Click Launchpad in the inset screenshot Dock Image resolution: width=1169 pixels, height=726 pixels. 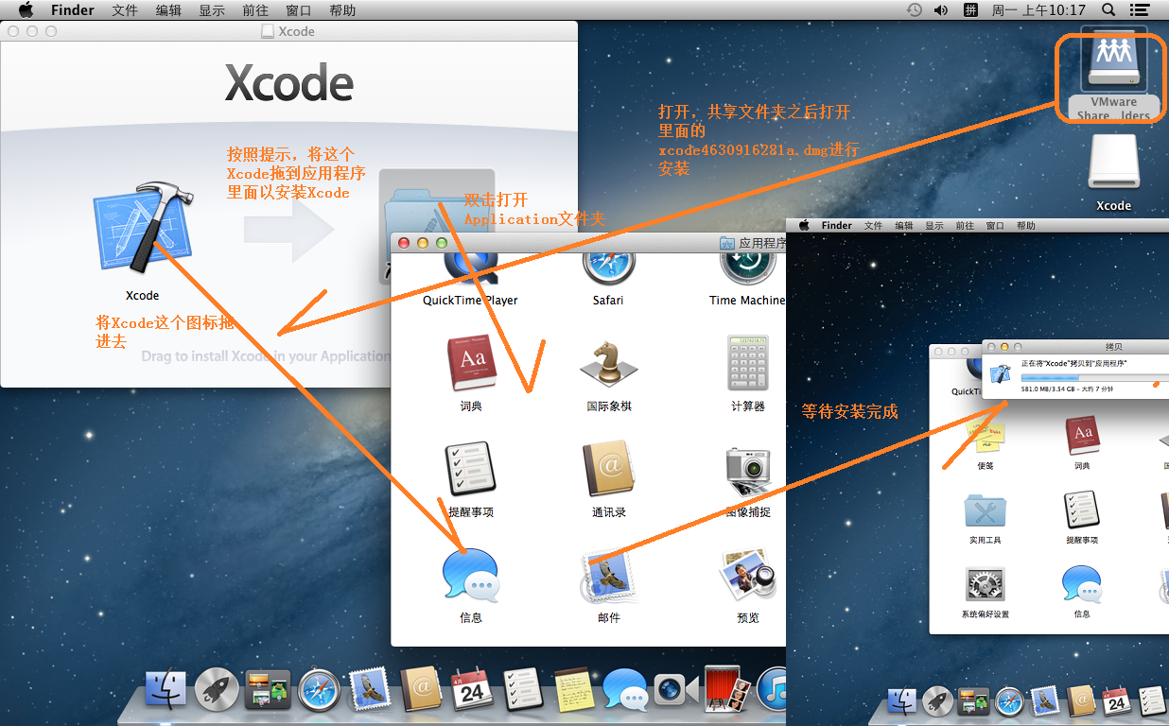937,700
